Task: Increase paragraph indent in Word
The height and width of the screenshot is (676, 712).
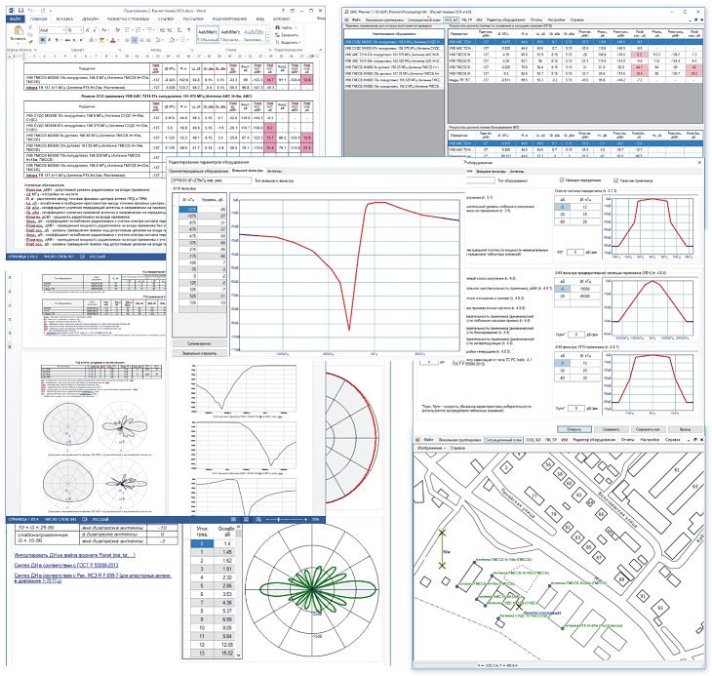Action: [170, 30]
